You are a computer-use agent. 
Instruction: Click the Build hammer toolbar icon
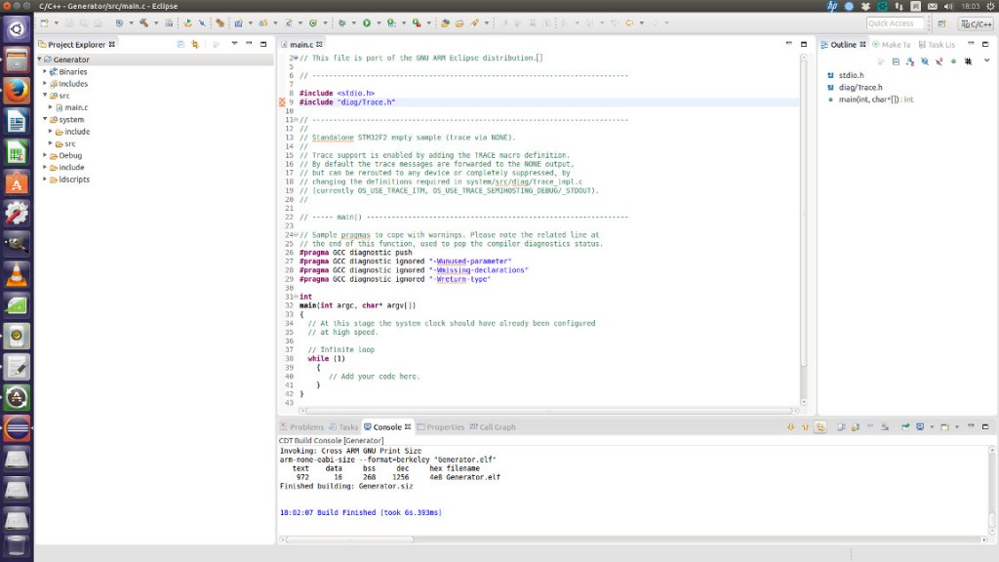coord(144,23)
